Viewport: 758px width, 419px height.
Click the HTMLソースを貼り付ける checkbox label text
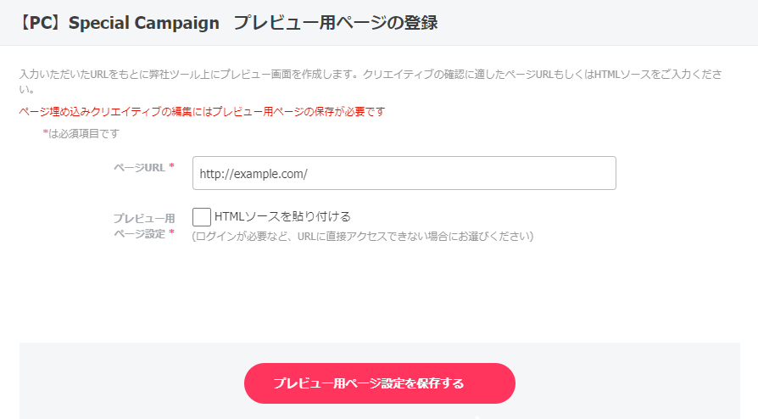(282, 217)
